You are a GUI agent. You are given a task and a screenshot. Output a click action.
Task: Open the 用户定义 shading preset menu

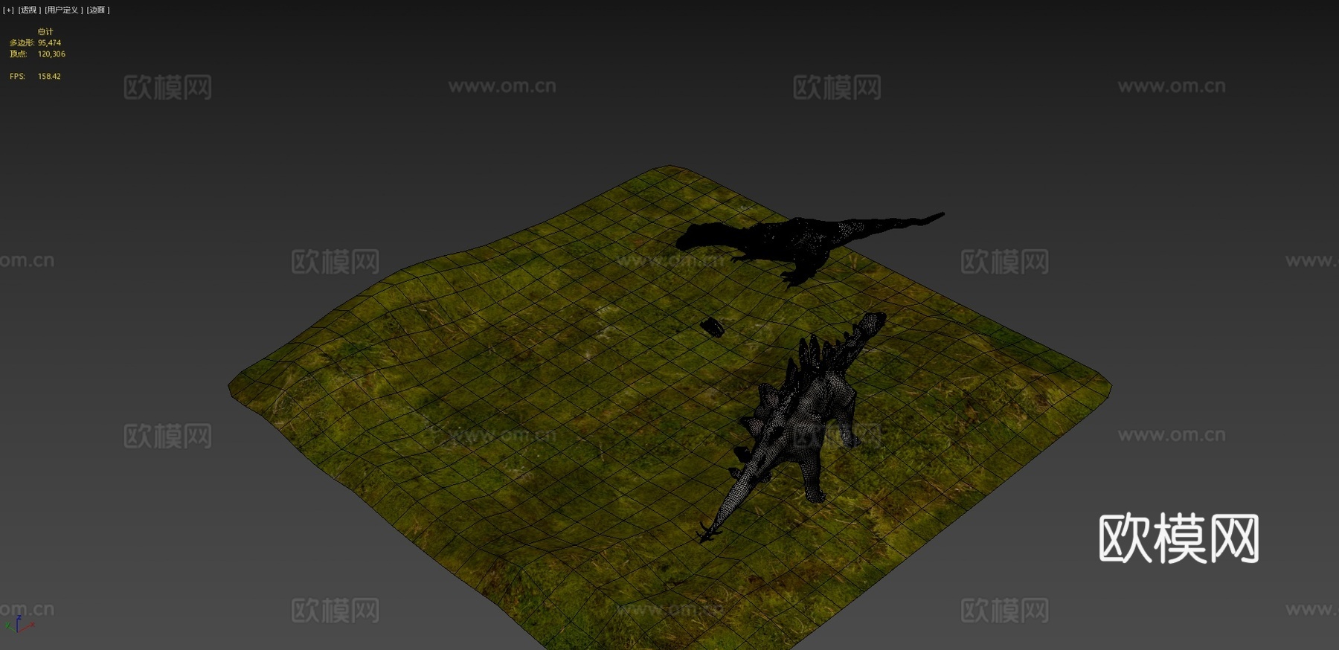(x=63, y=10)
